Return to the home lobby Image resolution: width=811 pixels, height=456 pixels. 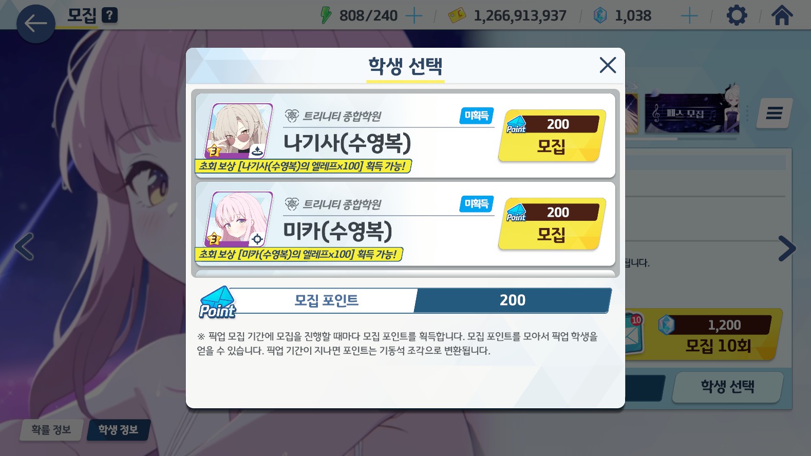point(782,15)
